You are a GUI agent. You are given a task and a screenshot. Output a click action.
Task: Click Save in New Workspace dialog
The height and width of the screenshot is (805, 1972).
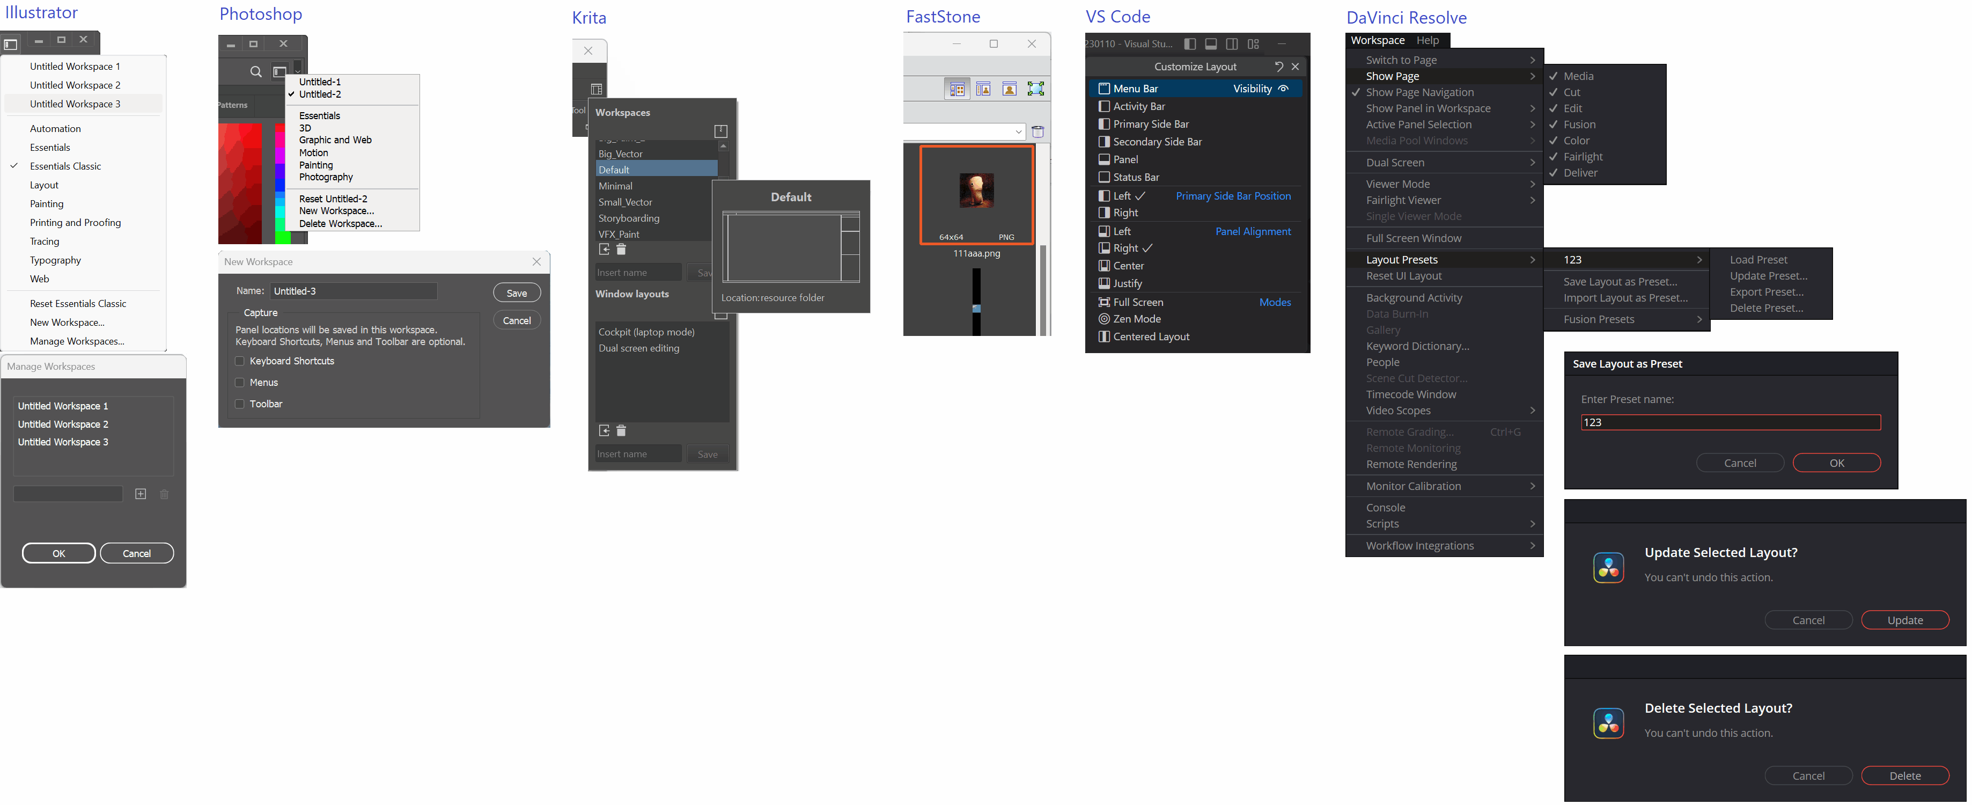tap(517, 292)
